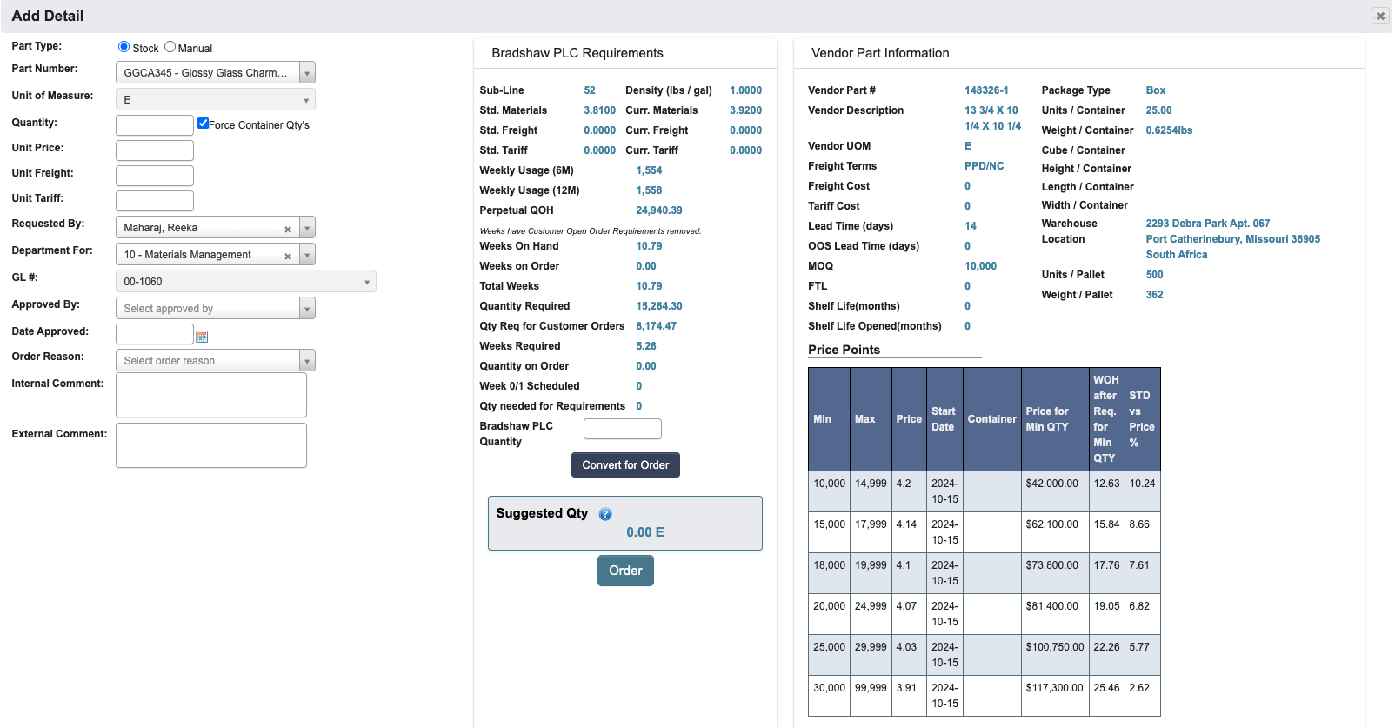Click the Freight Terms value PPD/NC
This screenshot has height=728, width=1395.
pos(985,166)
